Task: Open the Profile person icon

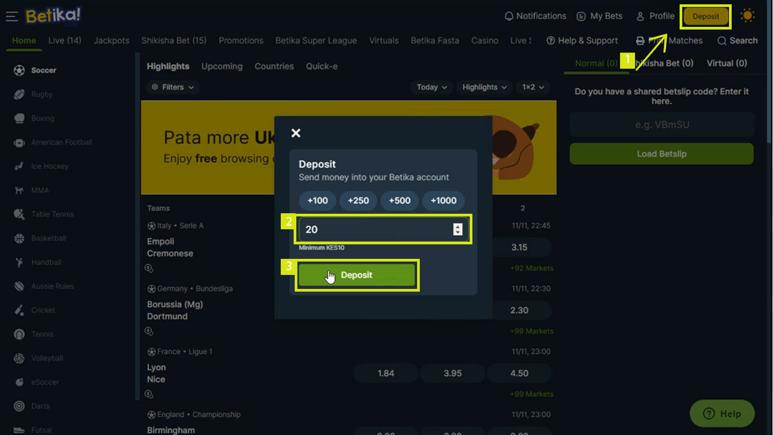Action: (640, 17)
